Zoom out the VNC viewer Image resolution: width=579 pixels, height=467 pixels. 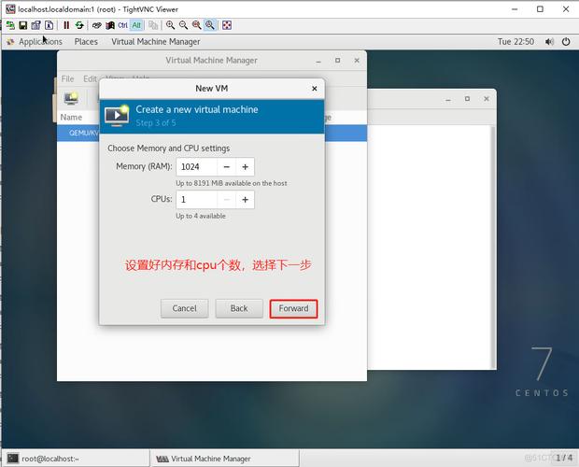coord(183,25)
